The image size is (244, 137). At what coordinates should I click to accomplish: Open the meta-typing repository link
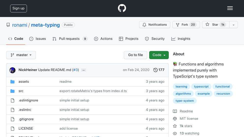[45, 25]
